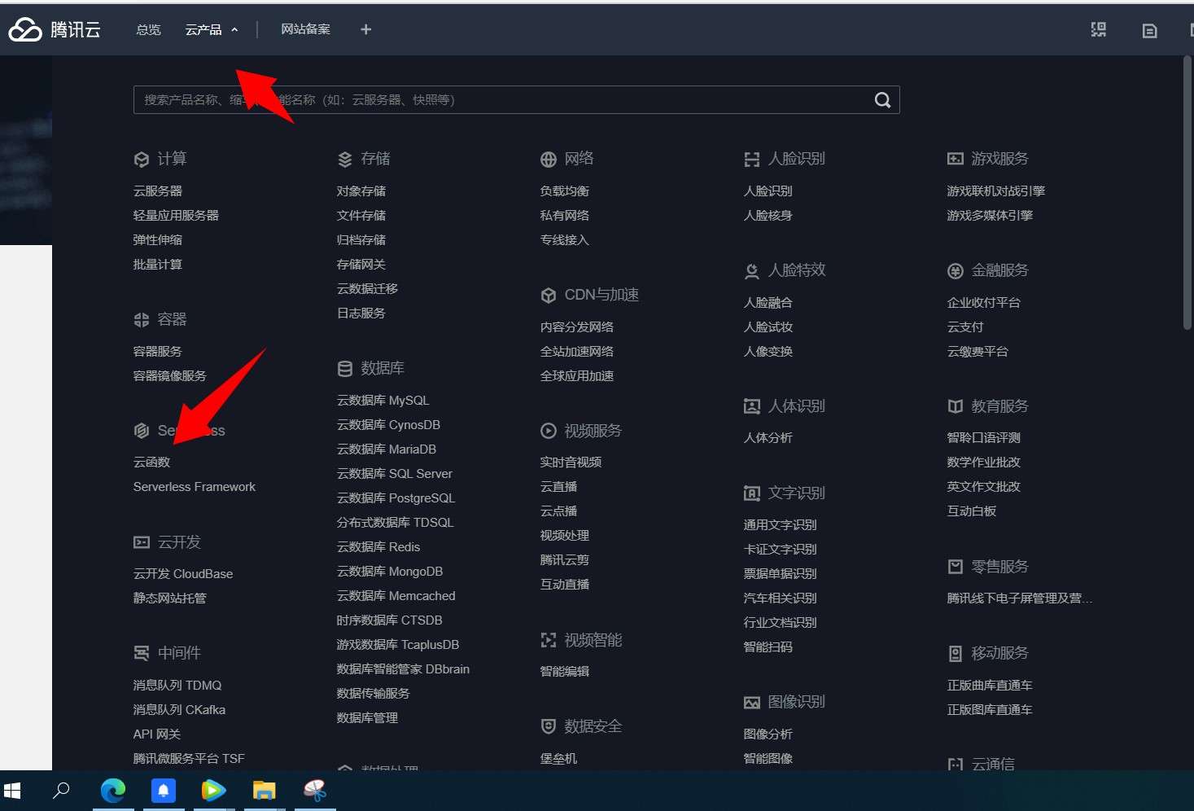Open the 云数据库 MongoDB link

point(390,572)
